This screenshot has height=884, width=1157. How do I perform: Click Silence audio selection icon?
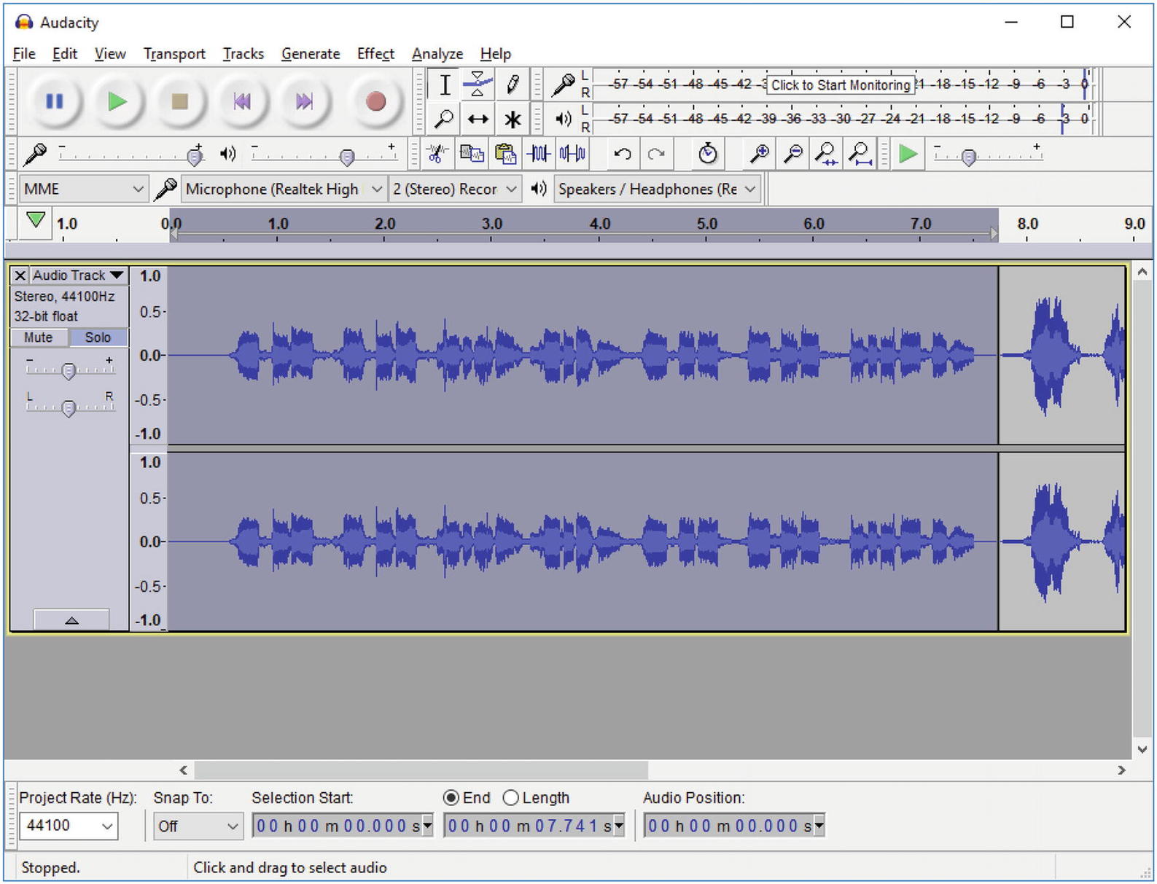tap(572, 154)
